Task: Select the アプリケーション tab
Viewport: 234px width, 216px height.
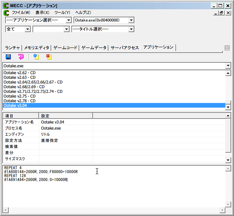Action: pos(158,47)
